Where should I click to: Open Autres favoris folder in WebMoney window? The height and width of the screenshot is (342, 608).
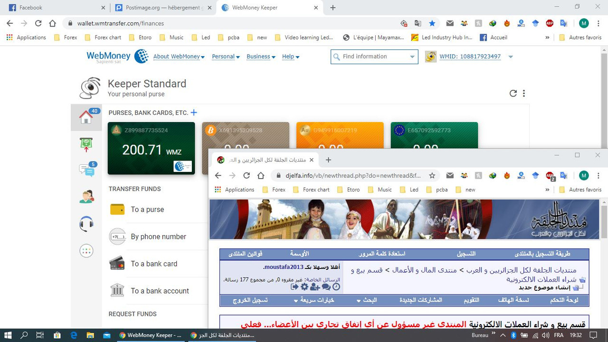(580, 37)
